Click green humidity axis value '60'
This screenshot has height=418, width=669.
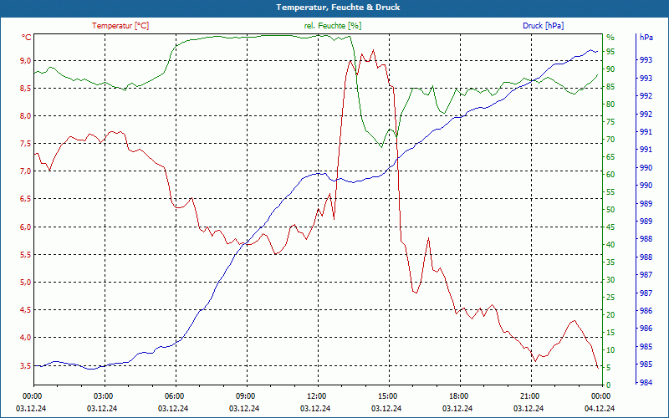click(610, 175)
